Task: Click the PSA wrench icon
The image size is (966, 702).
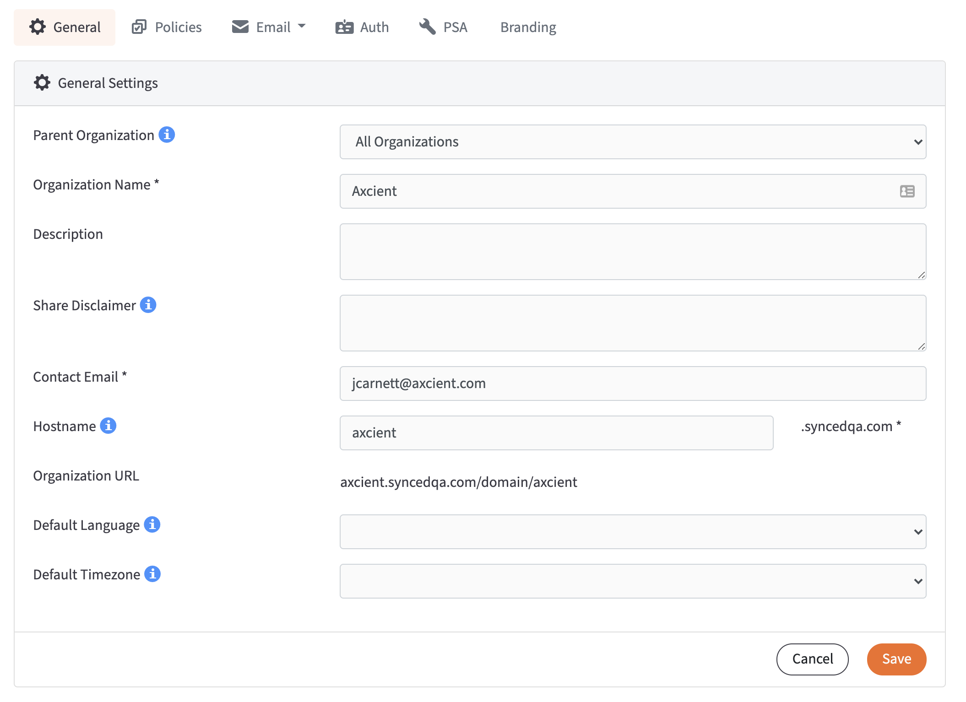Action: coord(428,27)
